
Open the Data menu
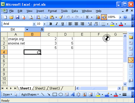pyautogui.click(x=75, y=11)
